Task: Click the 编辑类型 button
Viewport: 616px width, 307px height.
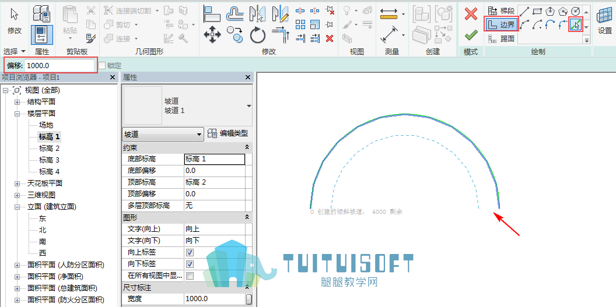Action: point(228,133)
